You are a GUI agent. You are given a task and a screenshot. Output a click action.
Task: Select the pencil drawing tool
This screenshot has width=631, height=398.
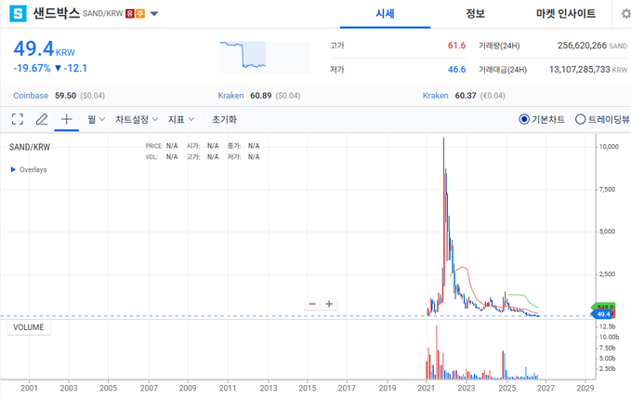[42, 119]
